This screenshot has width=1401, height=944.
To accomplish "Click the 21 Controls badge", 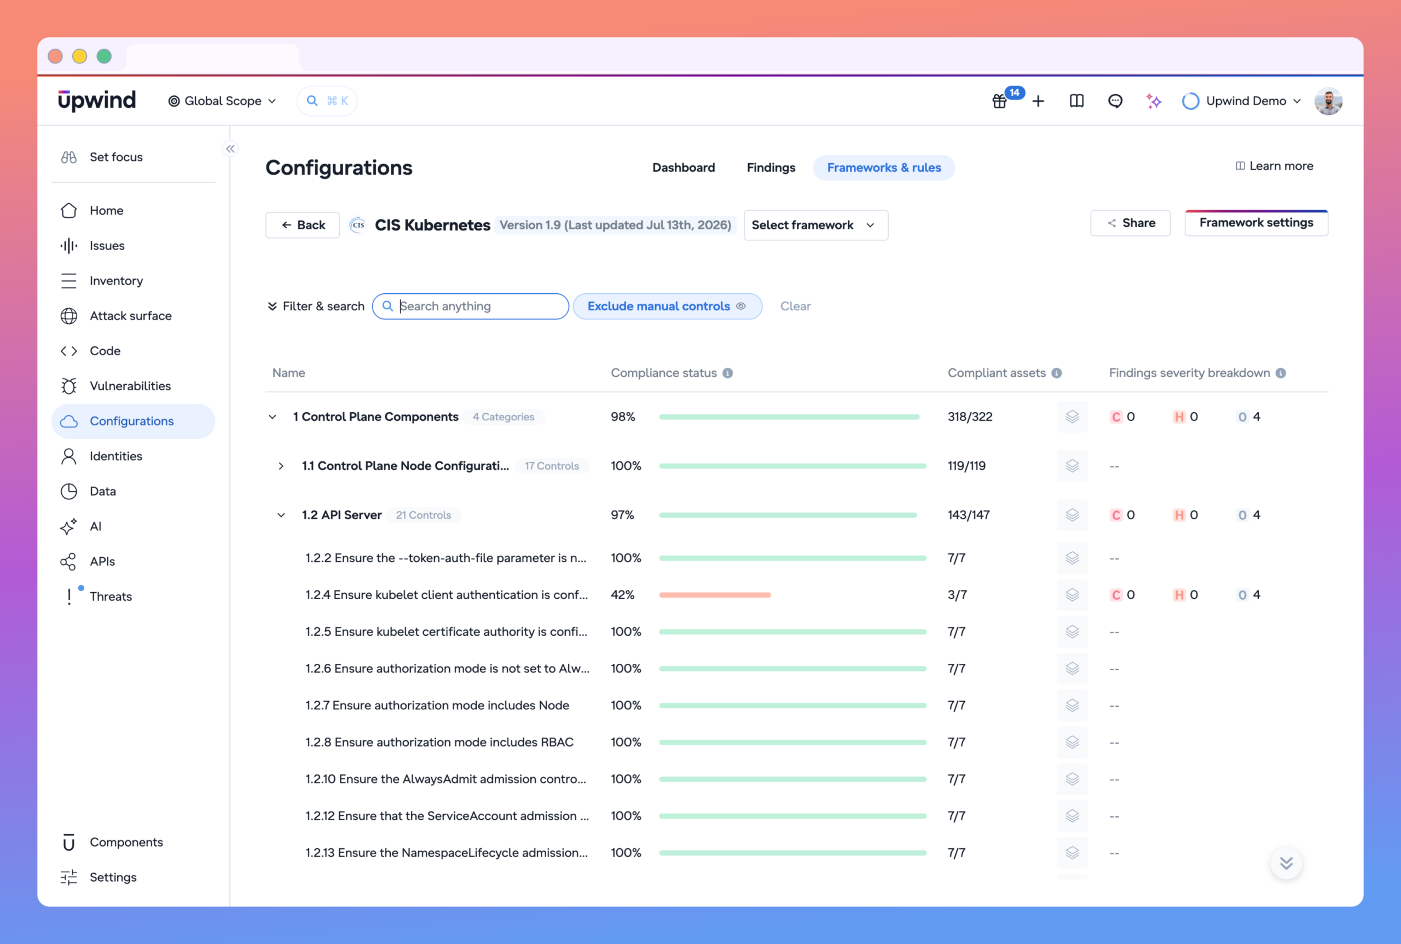I will pyautogui.click(x=423, y=515).
